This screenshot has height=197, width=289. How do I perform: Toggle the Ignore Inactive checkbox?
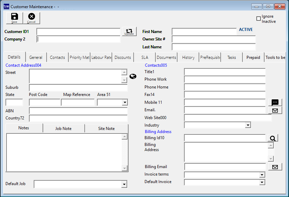pyautogui.click(x=258, y=19)
